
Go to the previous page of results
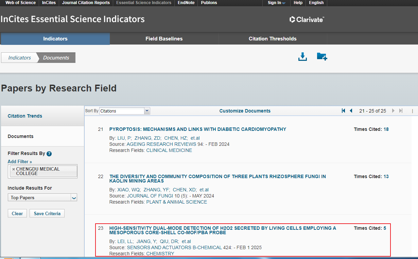pyautogui.click(x=351, y=111)
